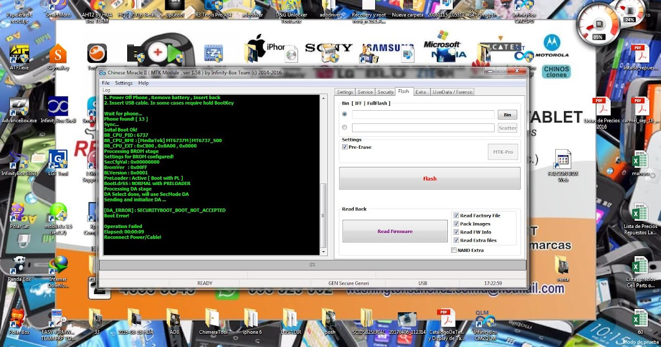Viewport: 661px width, 347px height.
Task: Open the Panda Box desktop shortcut
Action: click(x=19, y=268)
